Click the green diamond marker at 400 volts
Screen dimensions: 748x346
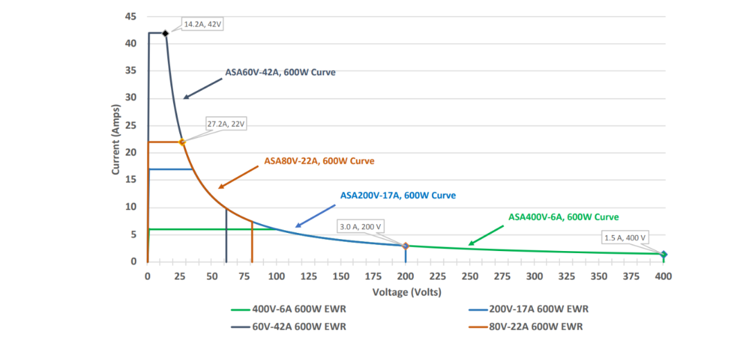(664, 254)
